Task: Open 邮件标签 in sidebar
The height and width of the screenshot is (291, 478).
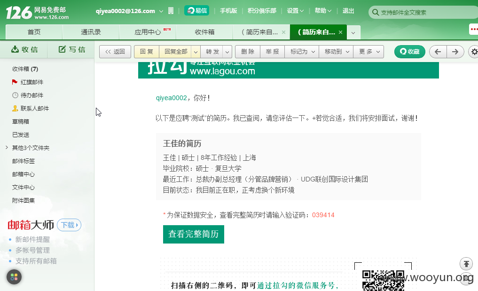Action: tap(24, 161)
